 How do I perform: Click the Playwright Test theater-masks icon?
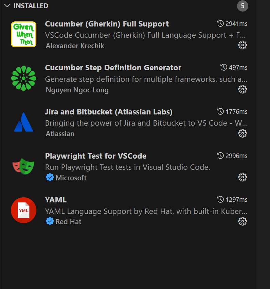click(x=23, y=166)
